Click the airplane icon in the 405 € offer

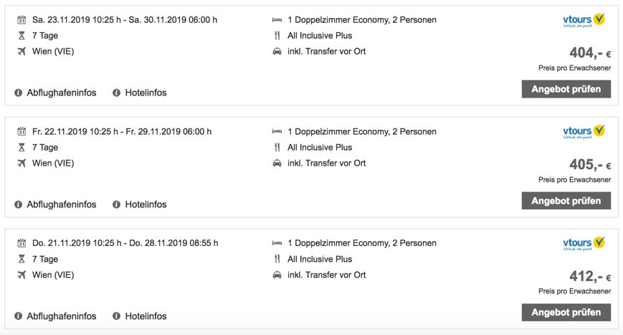[22, 163]
